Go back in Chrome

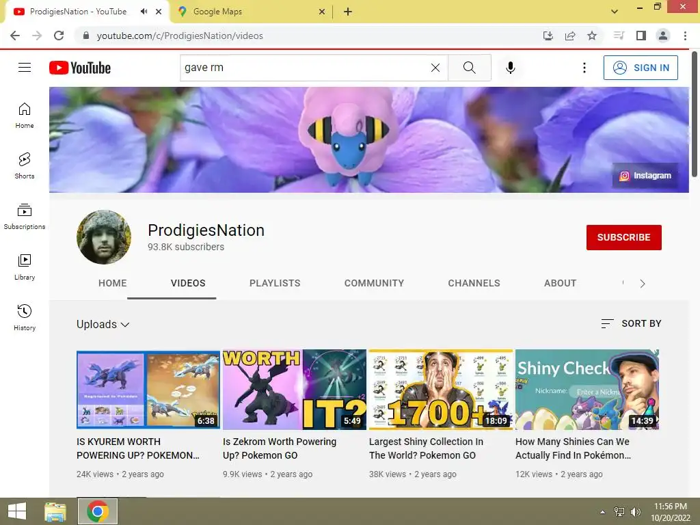click(15, 36)
